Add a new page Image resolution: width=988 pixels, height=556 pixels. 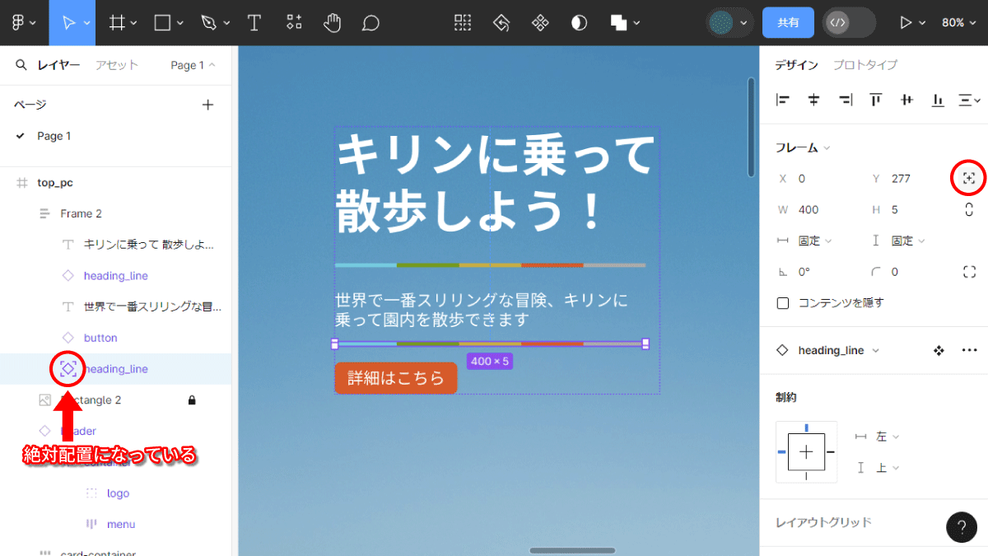tap(208, 105)
